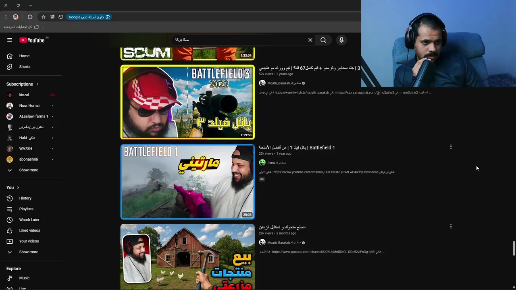Click the translate page icon in the address bar
This screenshot has height=290, width=516.
click(x=52, y=17)
